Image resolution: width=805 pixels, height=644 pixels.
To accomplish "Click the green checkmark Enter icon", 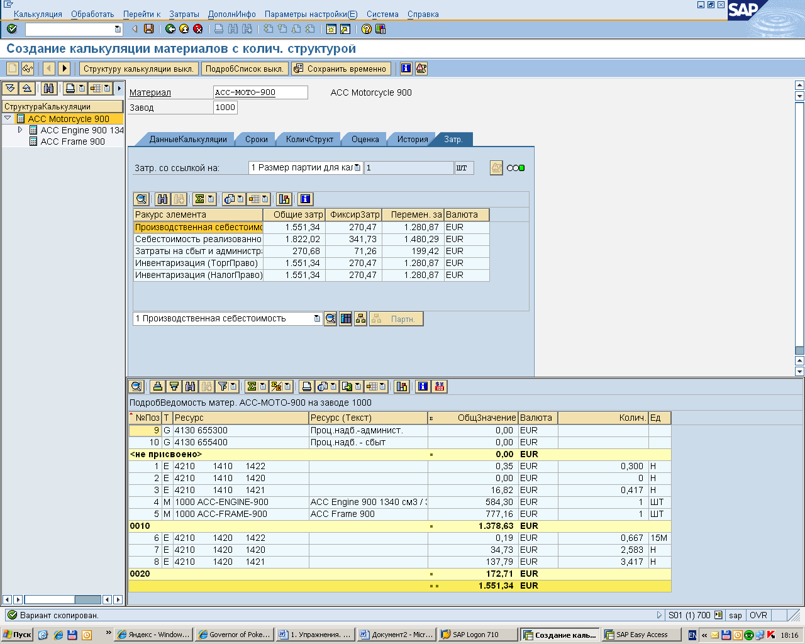I will pyautogui.click(x=12, y=29).
